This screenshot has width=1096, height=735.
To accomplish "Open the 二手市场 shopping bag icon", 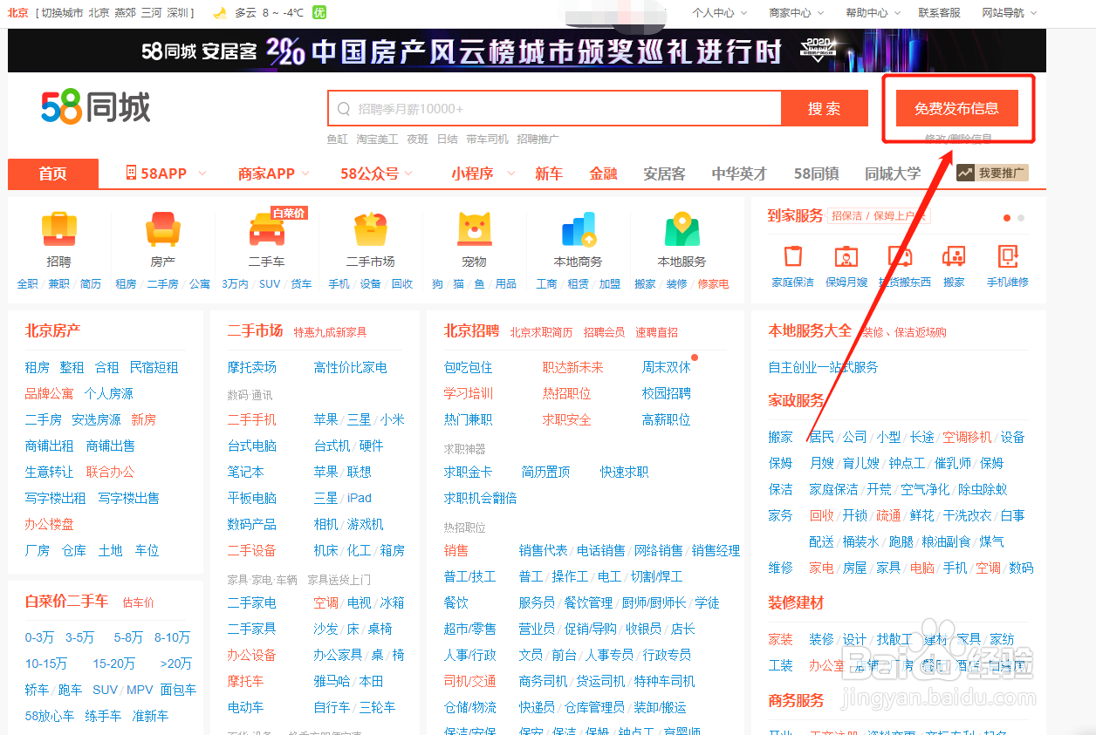I will (x=370, y=229).
